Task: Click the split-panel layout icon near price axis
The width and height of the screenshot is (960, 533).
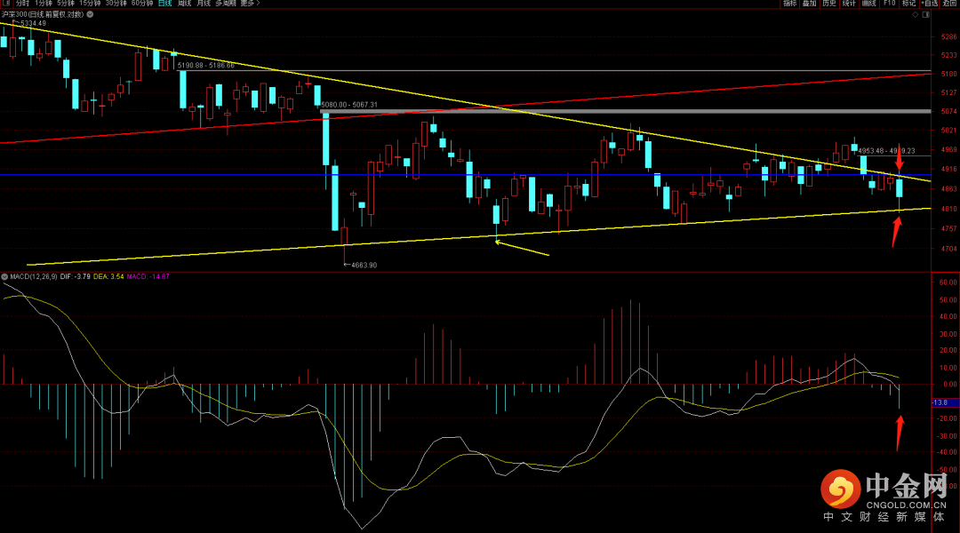Action: [925, 14]
